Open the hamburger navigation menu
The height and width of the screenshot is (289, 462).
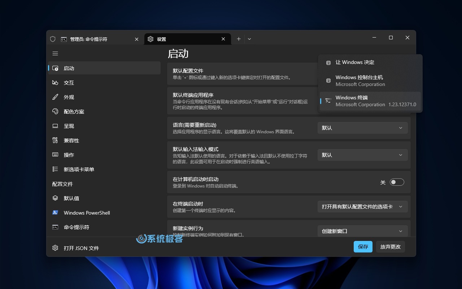(55, 53)
